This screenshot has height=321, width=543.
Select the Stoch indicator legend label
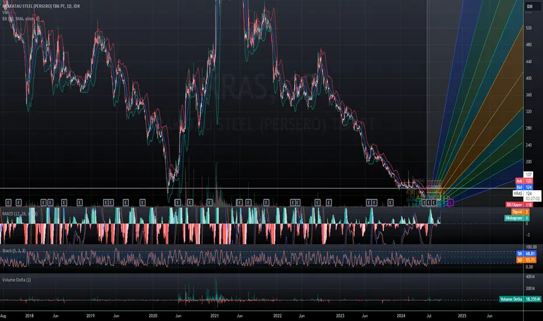(x=14, y=250)
